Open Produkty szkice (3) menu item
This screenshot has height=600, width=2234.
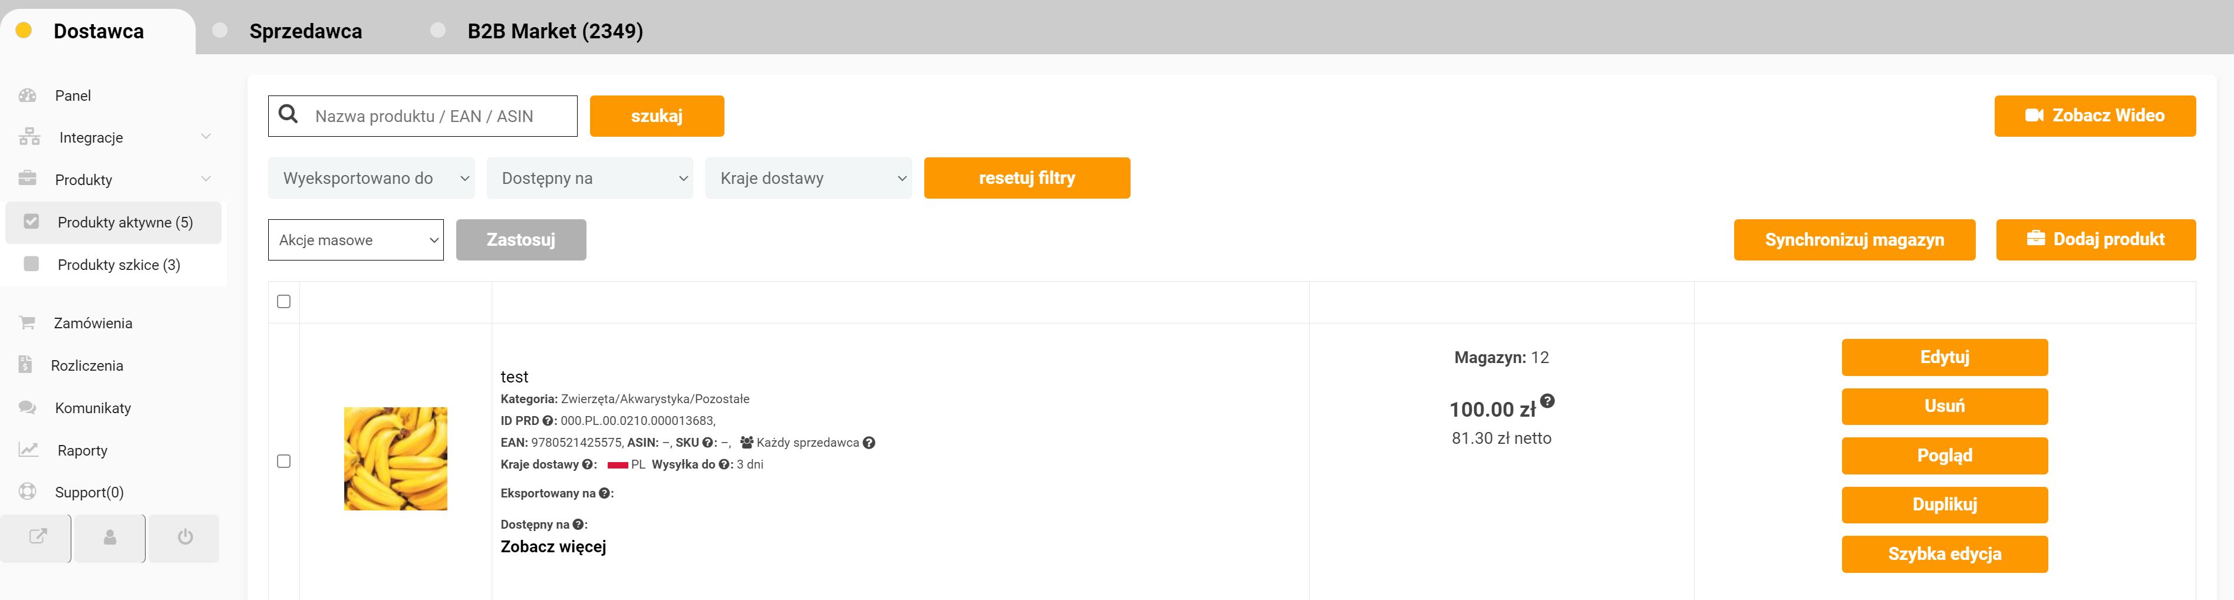click(x=119, y=265)
